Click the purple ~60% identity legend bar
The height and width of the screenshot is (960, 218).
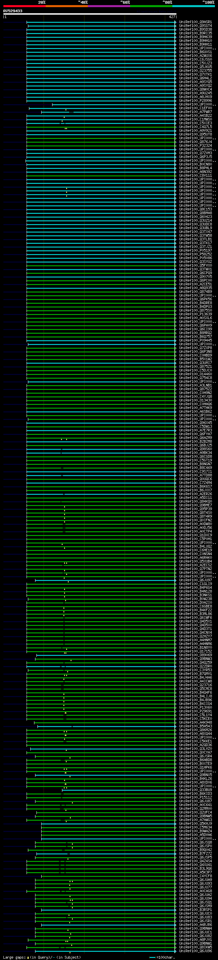pos(109,6)
